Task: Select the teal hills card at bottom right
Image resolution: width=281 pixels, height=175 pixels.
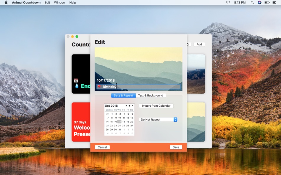Action: pyautogui.click(x=196, y=122)
